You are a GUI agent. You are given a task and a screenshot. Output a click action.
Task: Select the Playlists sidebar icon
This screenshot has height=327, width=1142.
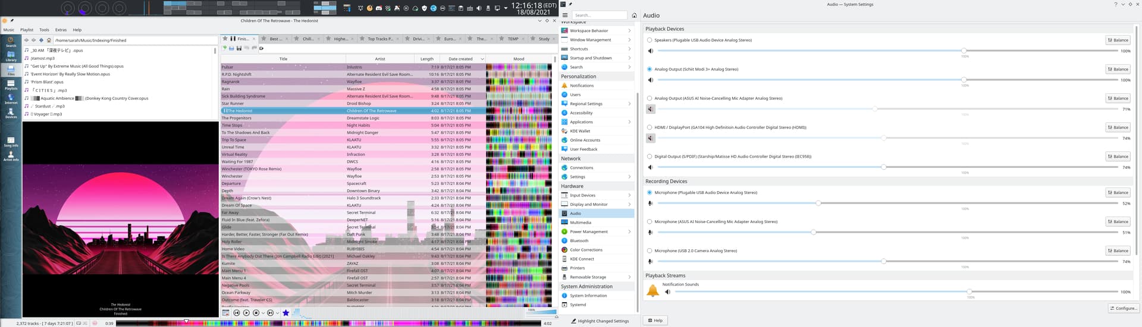pos(11,84)
